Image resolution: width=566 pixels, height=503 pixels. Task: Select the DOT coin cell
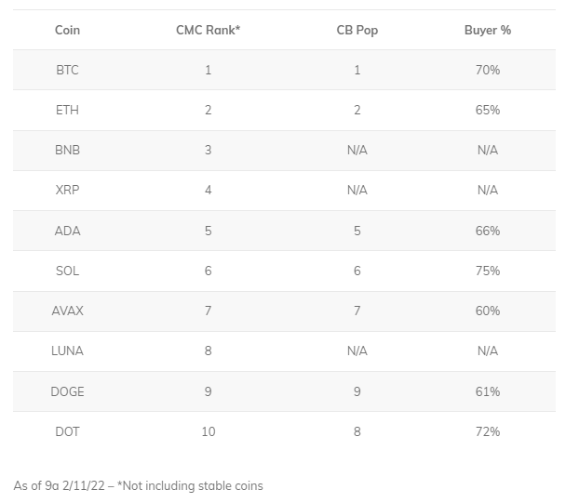click(67, 431)
